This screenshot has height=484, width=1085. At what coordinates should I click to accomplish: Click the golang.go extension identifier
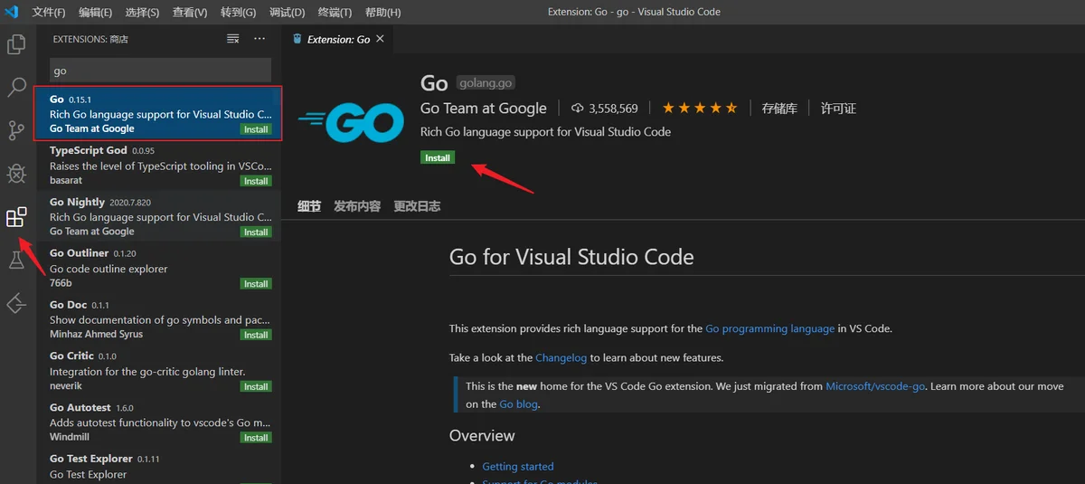click(x=486, y=83)
